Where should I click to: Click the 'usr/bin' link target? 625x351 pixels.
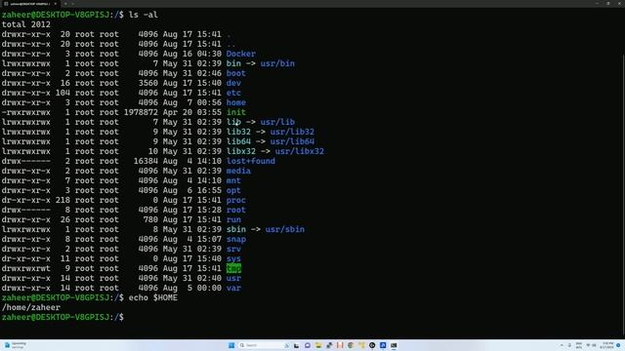coord(277,63)
